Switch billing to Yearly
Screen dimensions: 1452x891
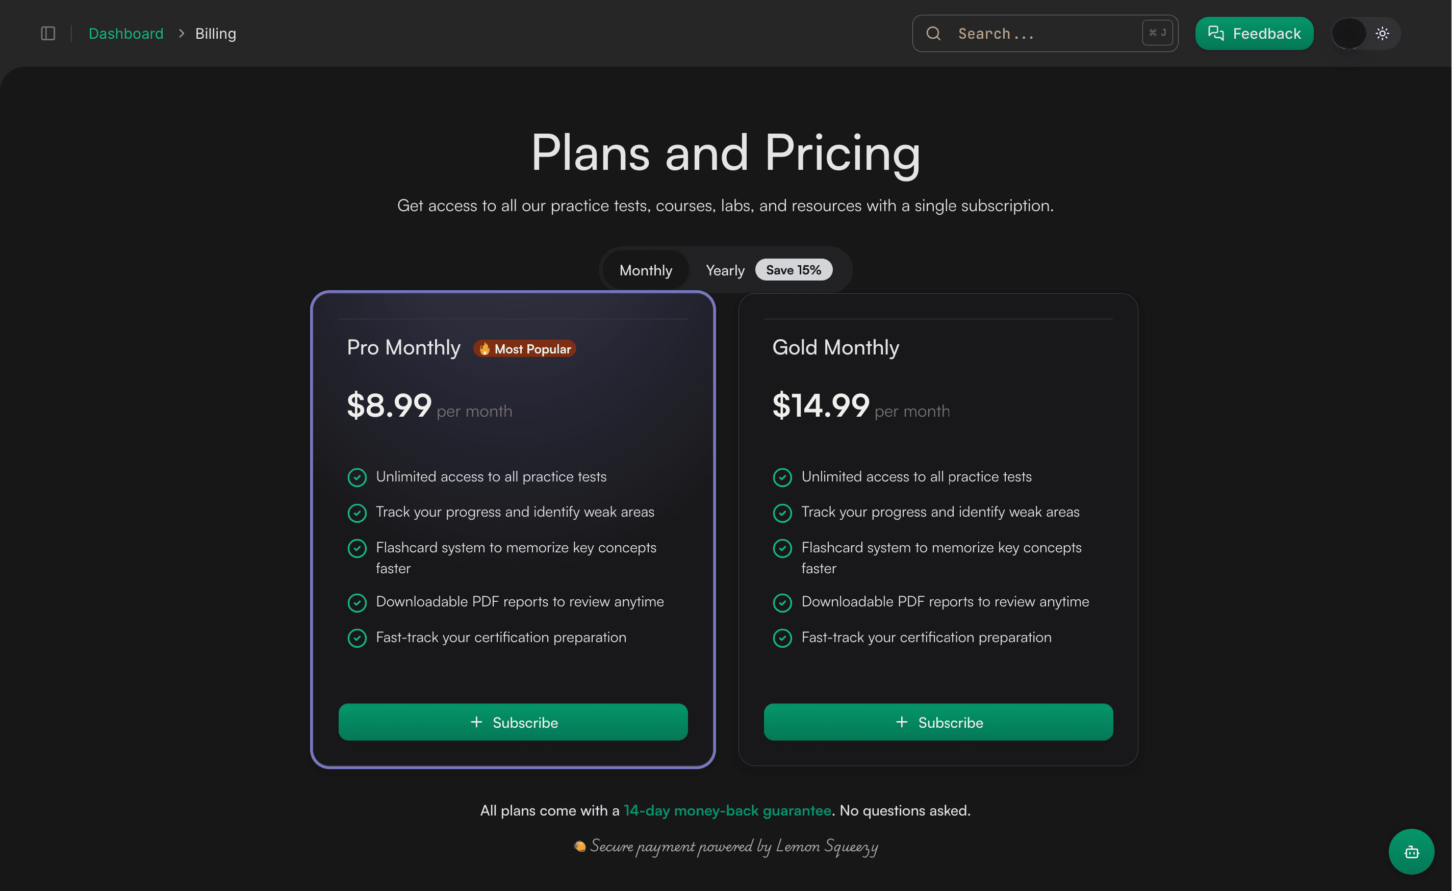(725, 270)
